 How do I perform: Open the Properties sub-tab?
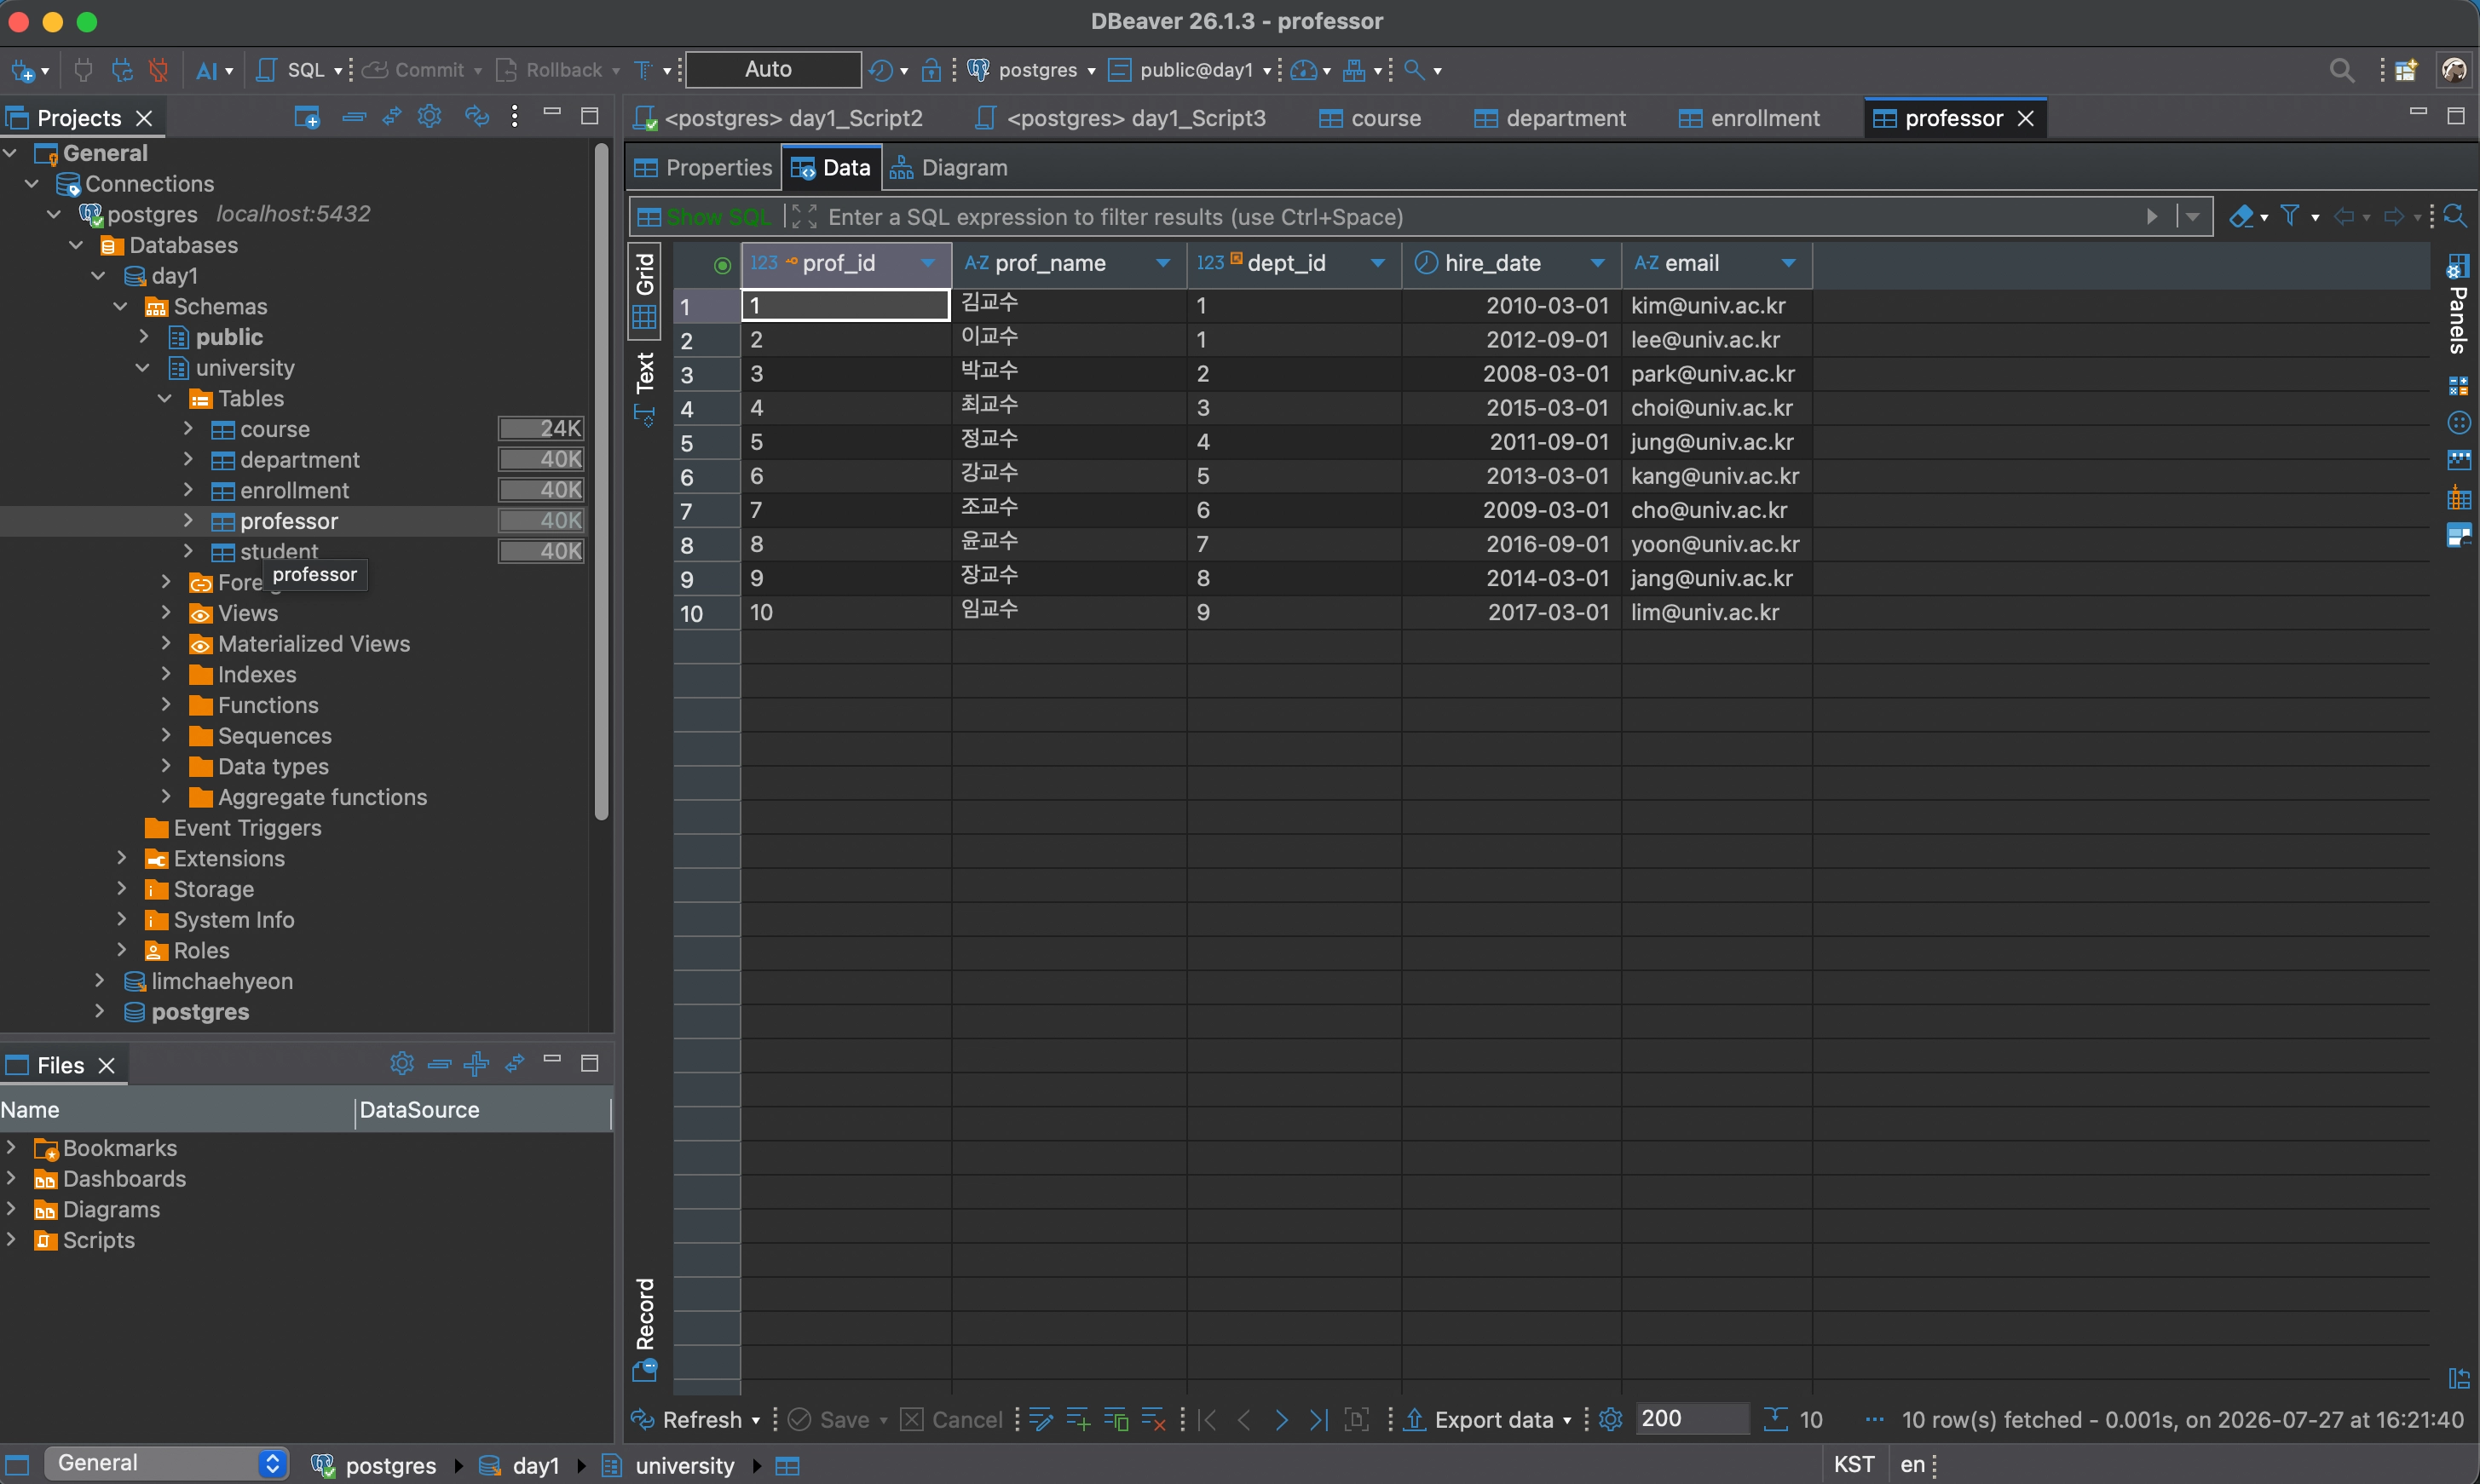pyautogui.click(x=703, y=168)
